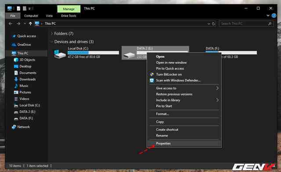This screenshot has width=281, height=172.
Task: Click the Manage contextual tab
Action: [69, 9]
